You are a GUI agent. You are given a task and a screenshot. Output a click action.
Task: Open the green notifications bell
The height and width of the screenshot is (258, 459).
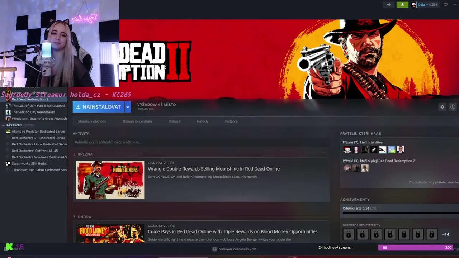[x=402, y=5]
